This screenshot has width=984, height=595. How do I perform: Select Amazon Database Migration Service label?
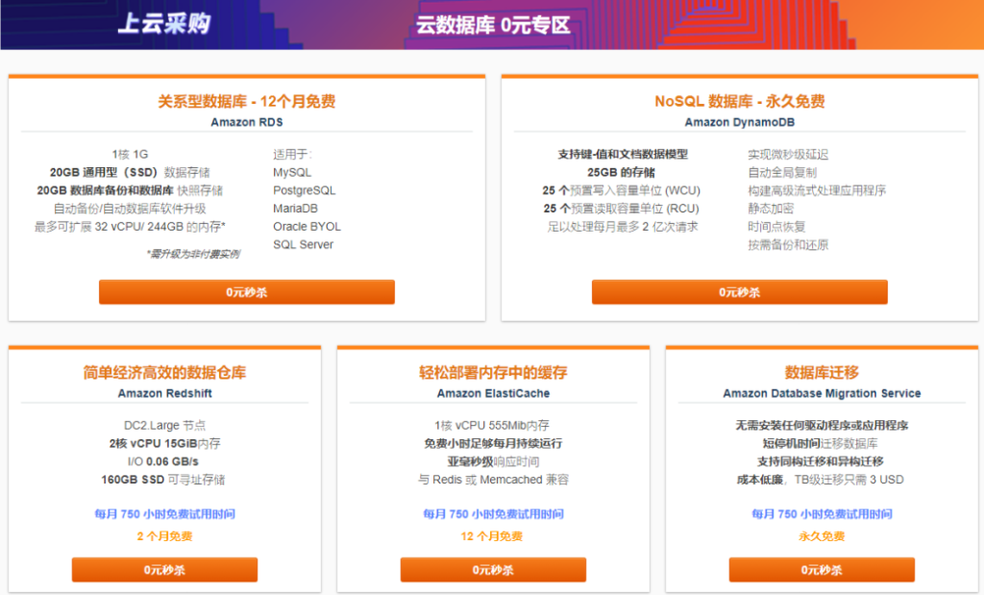822,392
